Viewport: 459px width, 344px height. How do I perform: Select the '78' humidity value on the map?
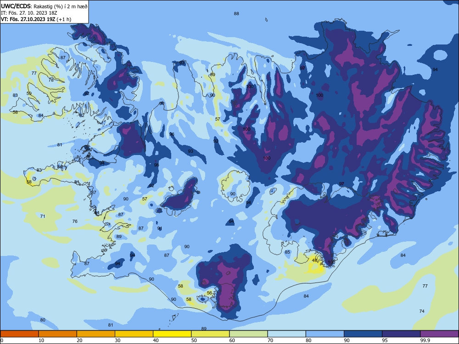click(51, 80)
